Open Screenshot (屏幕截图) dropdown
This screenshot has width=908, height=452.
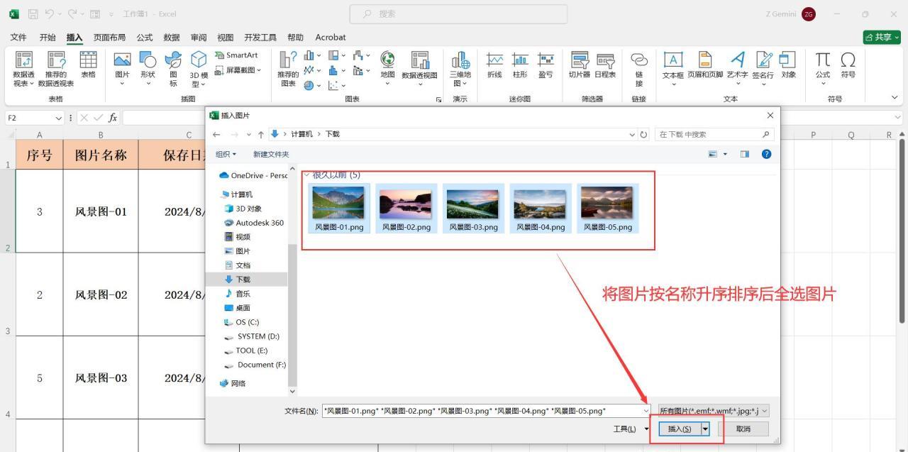click(x=238, y=70)
